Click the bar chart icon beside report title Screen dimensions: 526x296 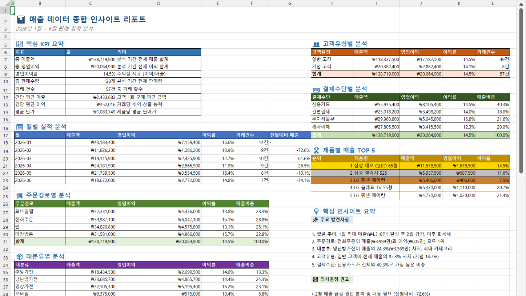[21, 20]
